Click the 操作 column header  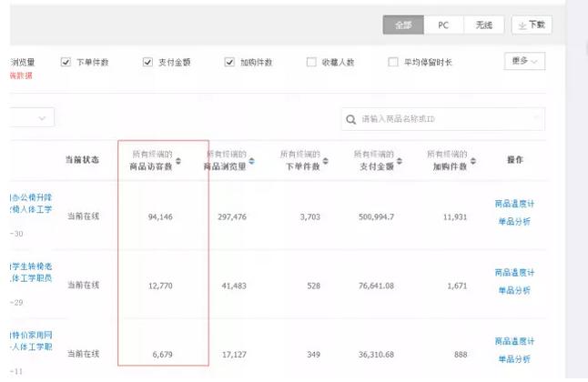[x=515, y=160]
